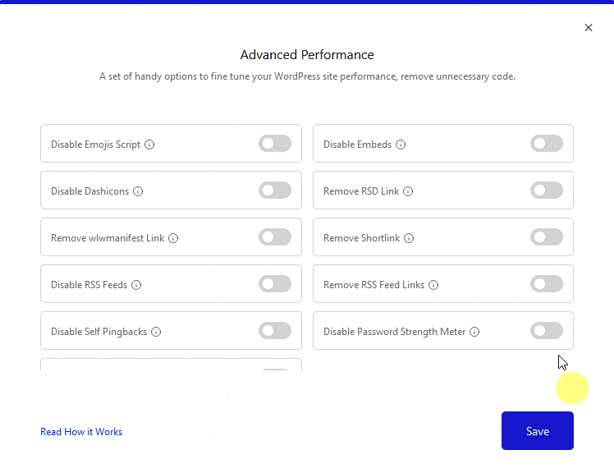This screenshot has height=473, width=614.
Task: Turn on Disable Dashicons switch
Action: pyautogui.click(x=275, y=191)
